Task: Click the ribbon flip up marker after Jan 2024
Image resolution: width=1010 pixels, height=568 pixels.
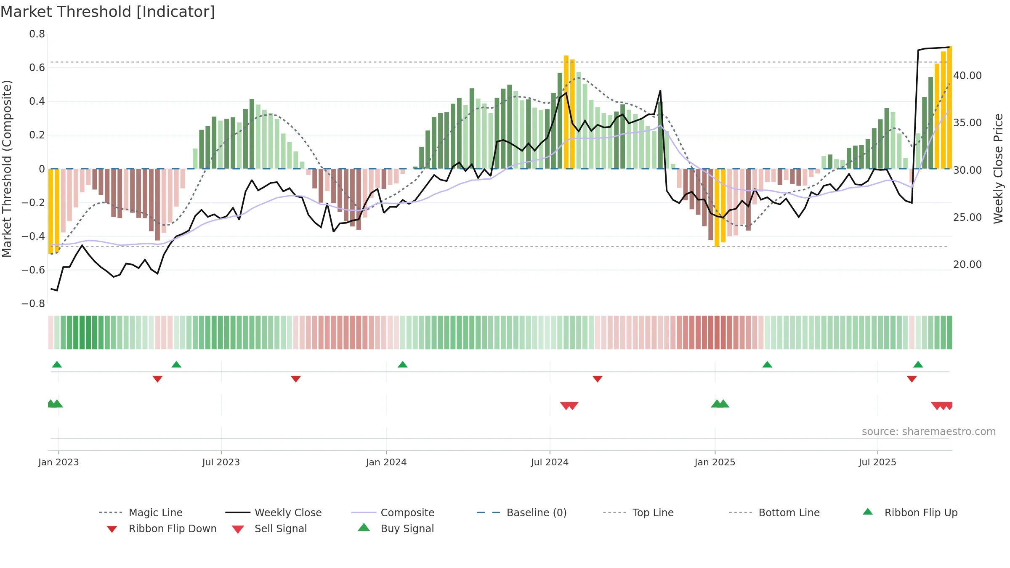Action: click(x=403, y=364)
